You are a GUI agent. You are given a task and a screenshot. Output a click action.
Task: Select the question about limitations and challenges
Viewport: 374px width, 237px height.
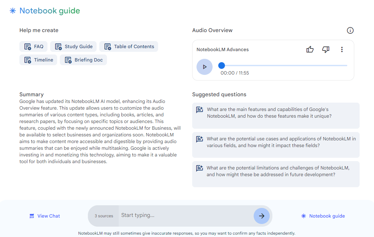click(276, 174)
